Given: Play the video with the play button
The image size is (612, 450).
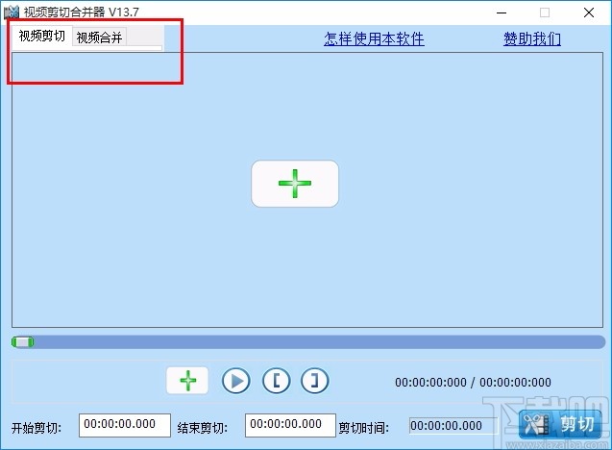Looking at the screenshot, I should point(236,381).
